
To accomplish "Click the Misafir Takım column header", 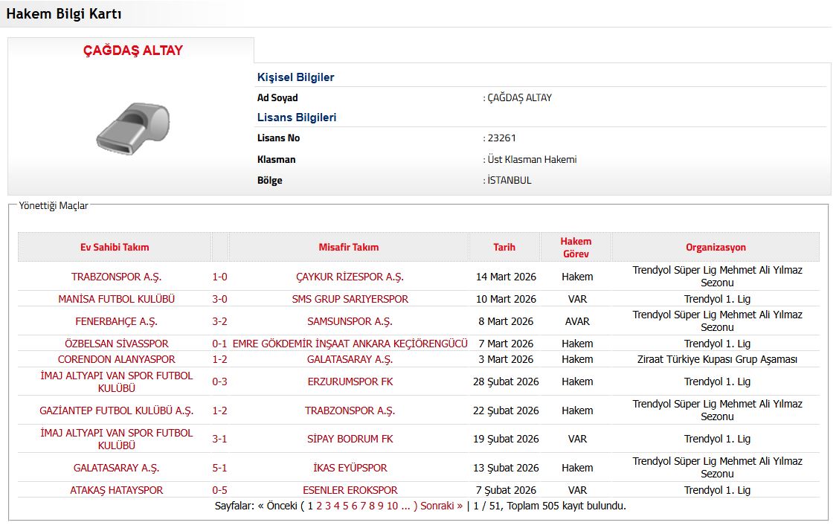I will pyautogui.click(x=348, y=247).
